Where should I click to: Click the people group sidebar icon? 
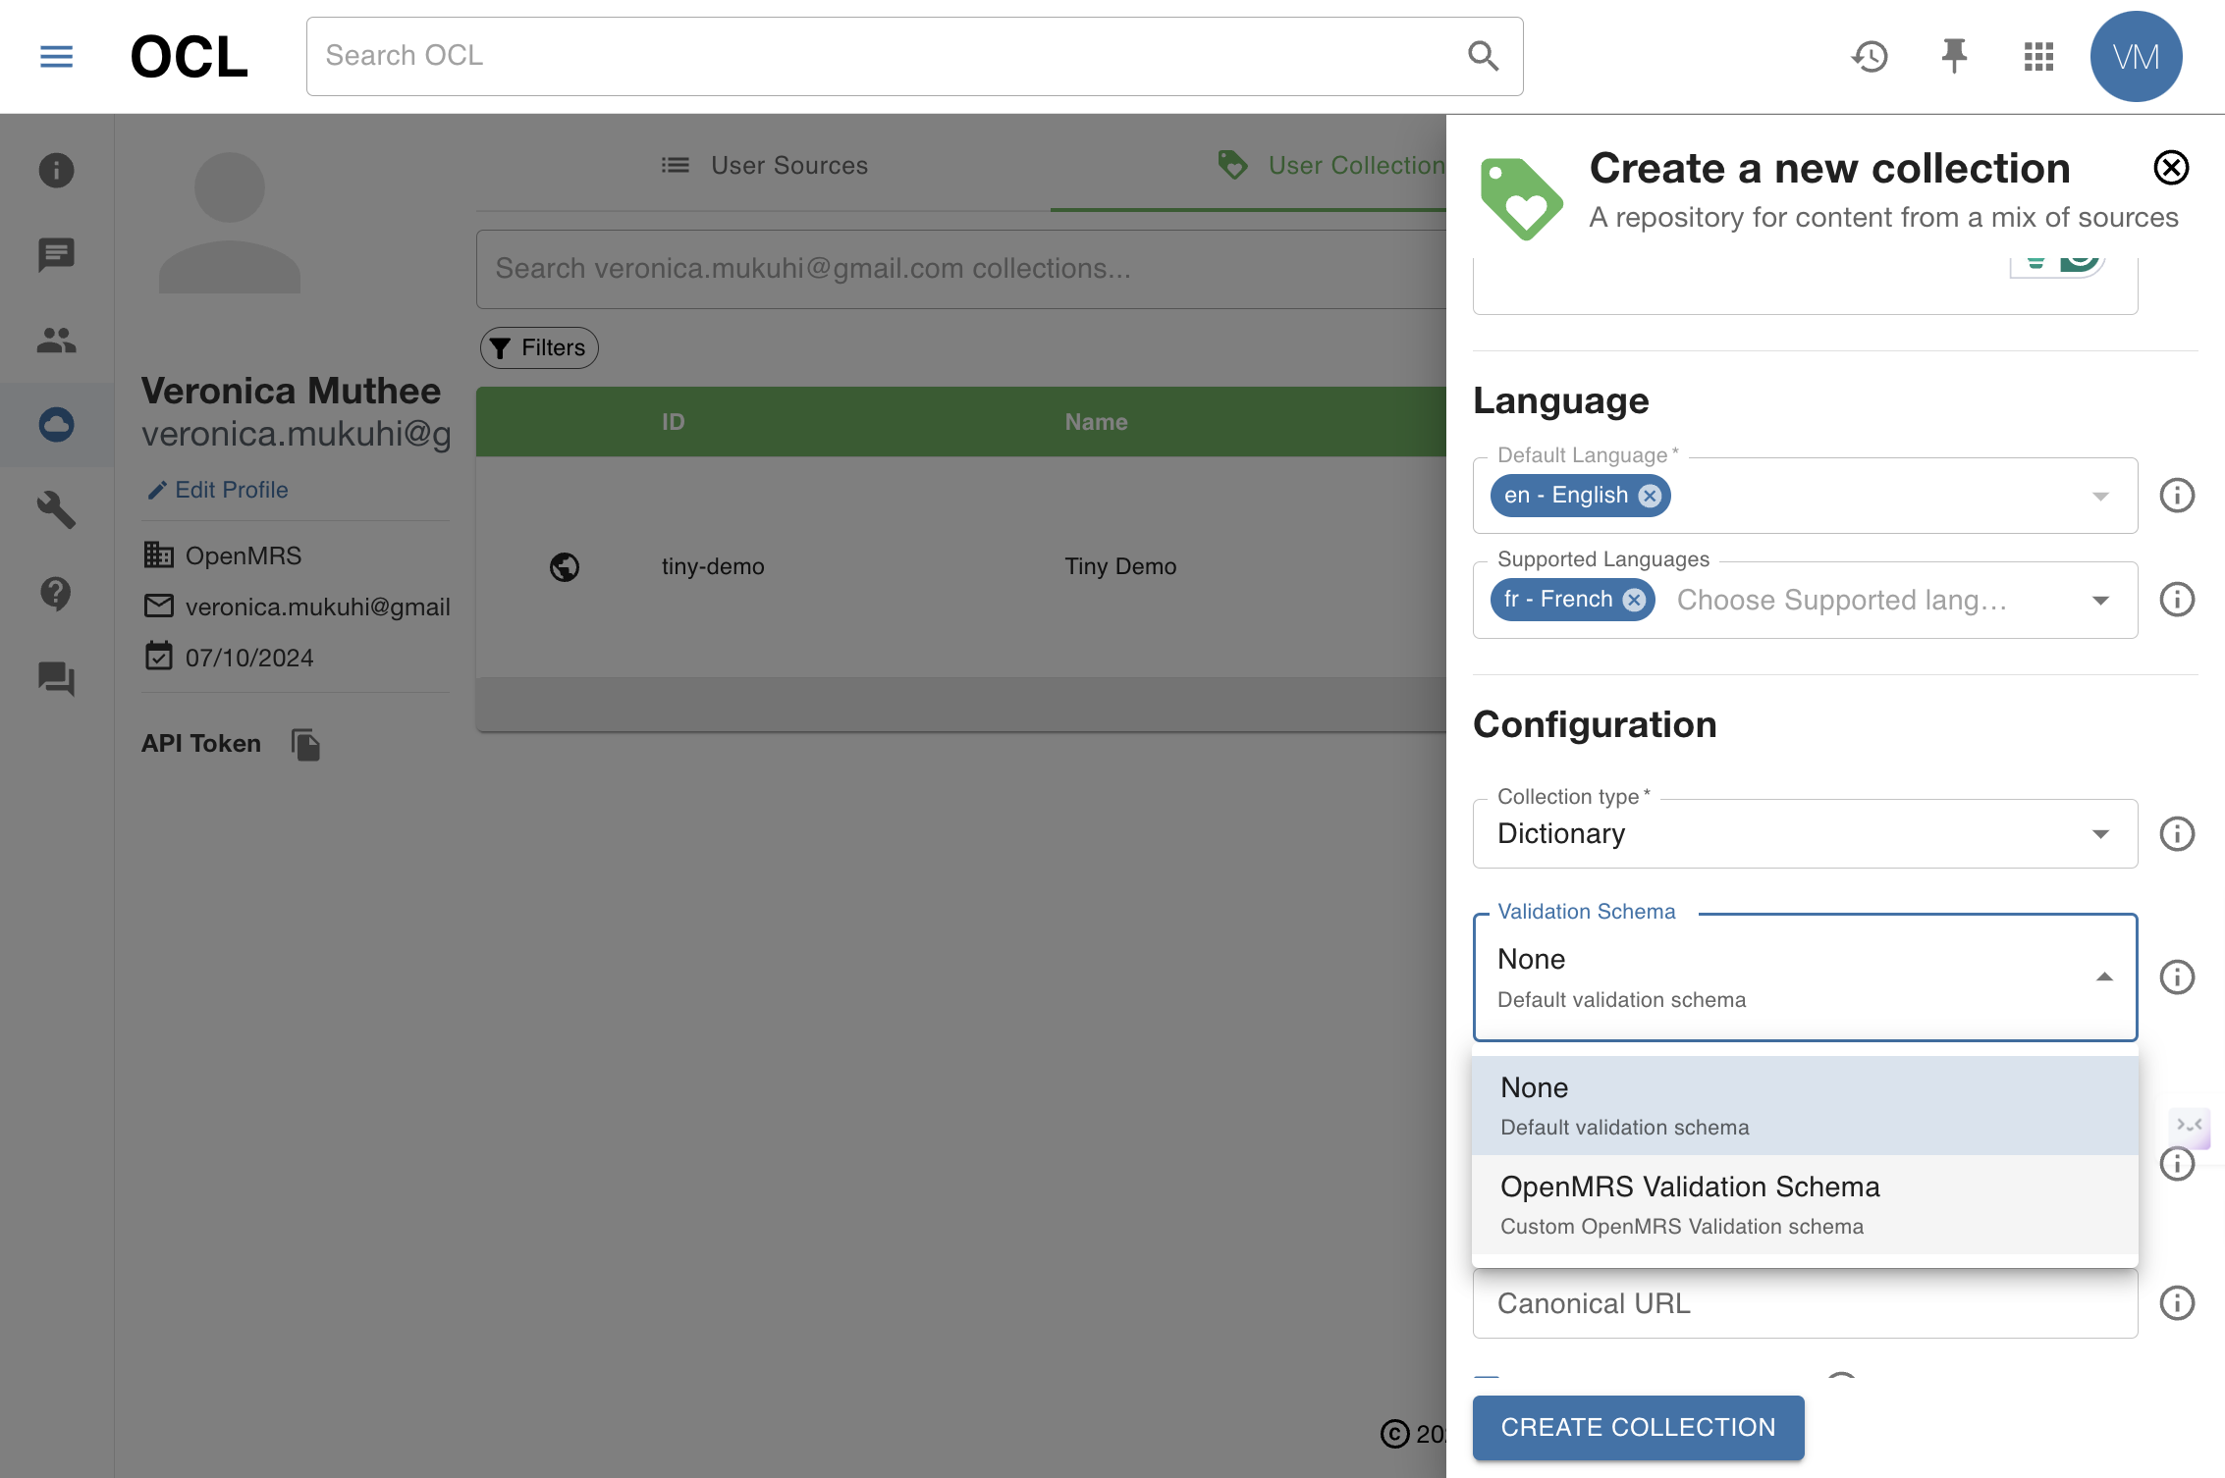point(56,340)
